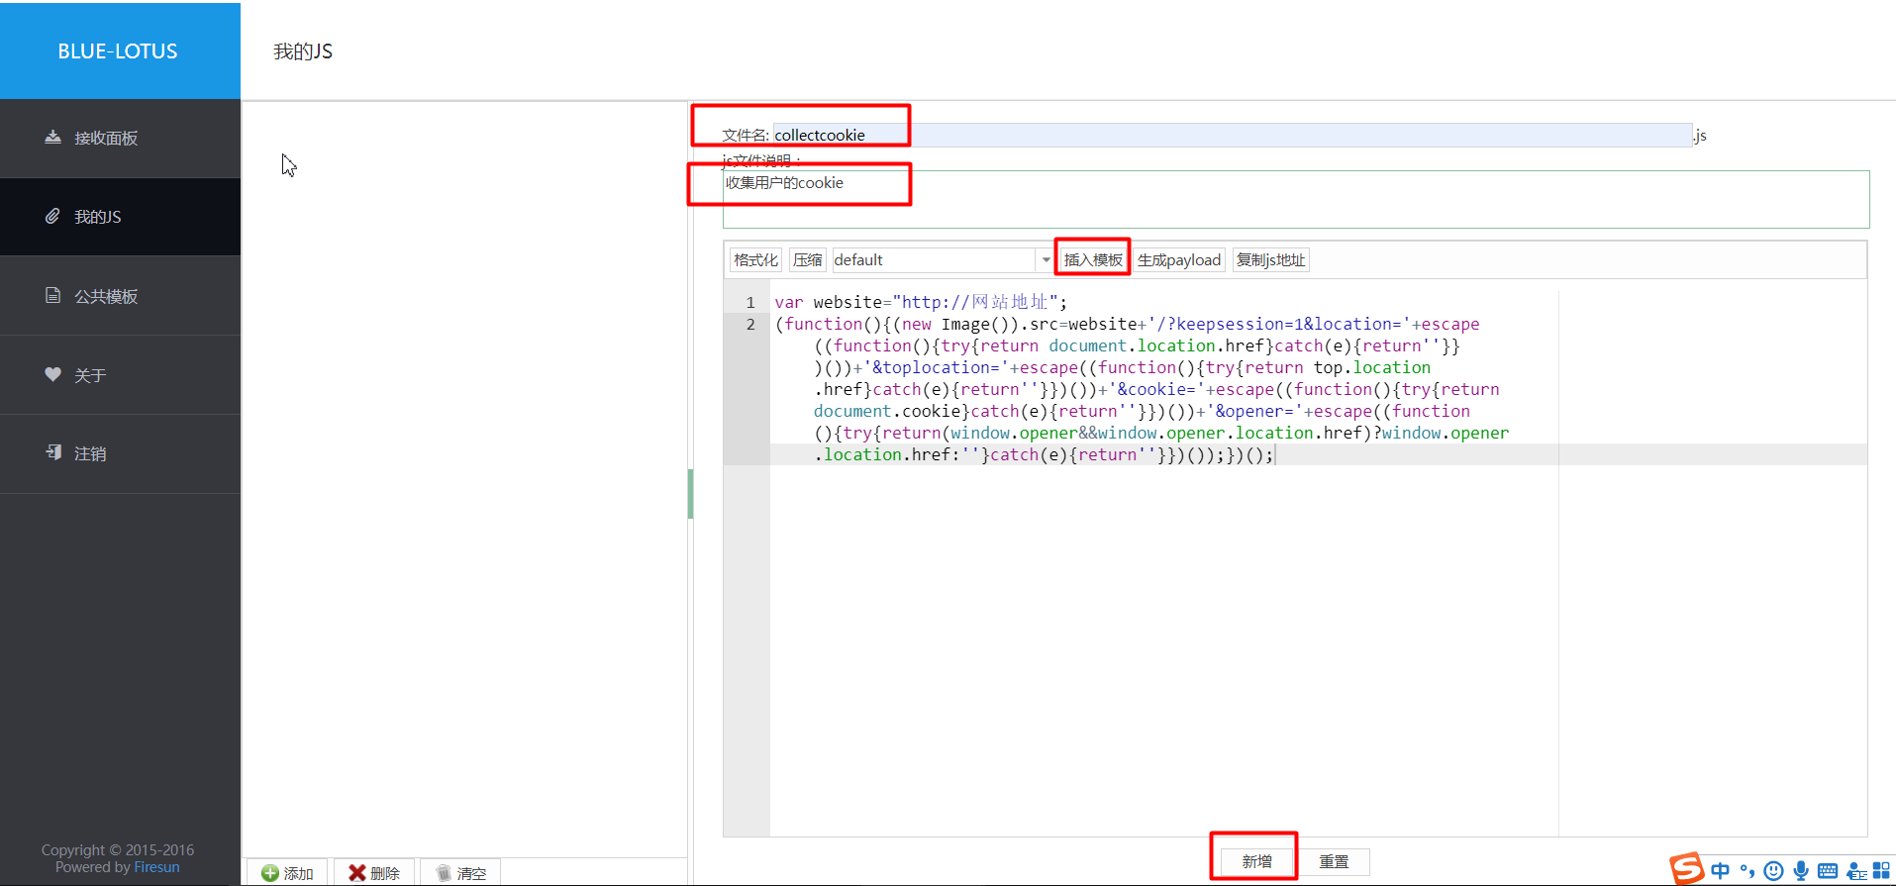Open the soft keyboard icon in IME bar
Viewport: 1896px width, 886px height.
coord(1828,870)
